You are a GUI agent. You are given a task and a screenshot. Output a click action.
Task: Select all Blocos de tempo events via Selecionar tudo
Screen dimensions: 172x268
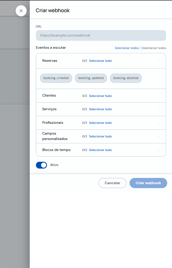[x=100, y=150]
